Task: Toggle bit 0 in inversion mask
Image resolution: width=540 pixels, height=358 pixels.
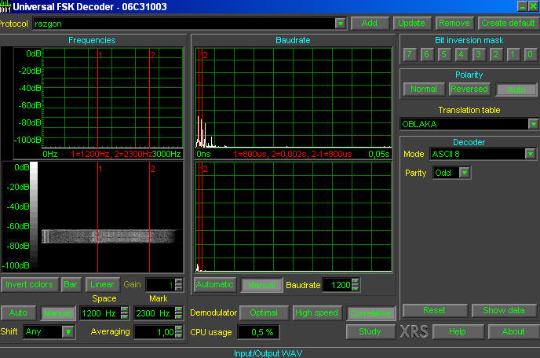Action: (530, 54)
